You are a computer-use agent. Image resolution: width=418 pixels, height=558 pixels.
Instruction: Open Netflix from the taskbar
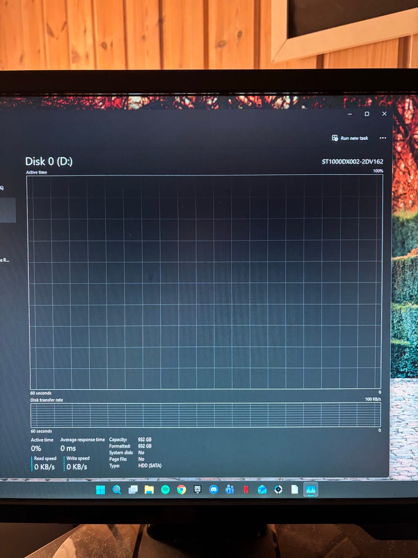click(246, 490)
